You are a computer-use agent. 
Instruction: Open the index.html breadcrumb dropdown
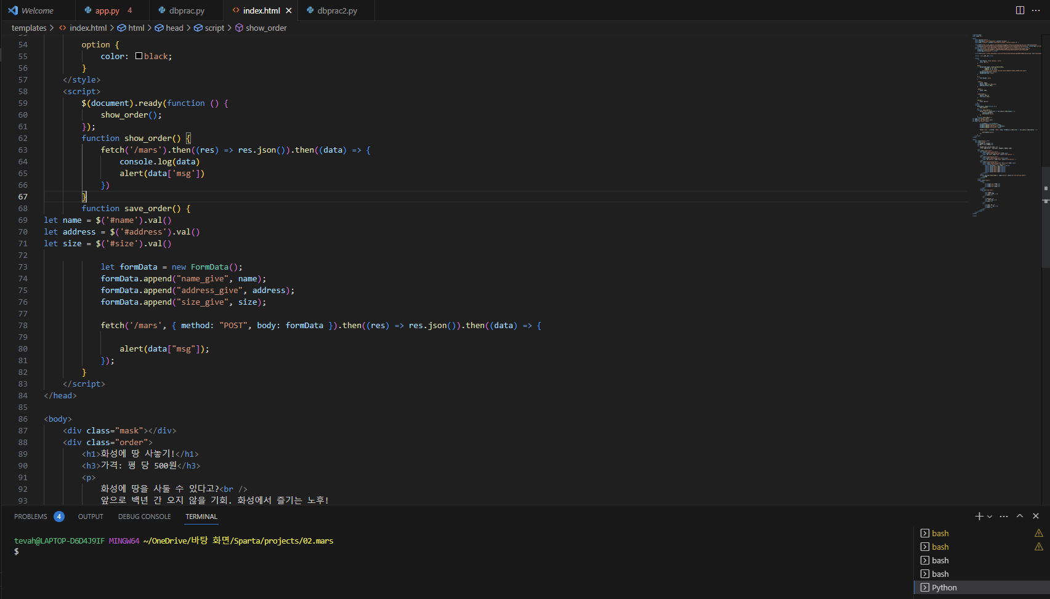pos(83,28)
